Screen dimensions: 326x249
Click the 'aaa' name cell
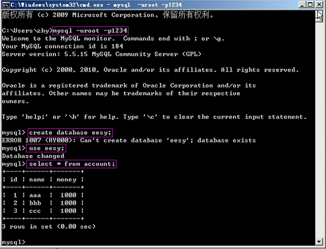pos(35,195)
